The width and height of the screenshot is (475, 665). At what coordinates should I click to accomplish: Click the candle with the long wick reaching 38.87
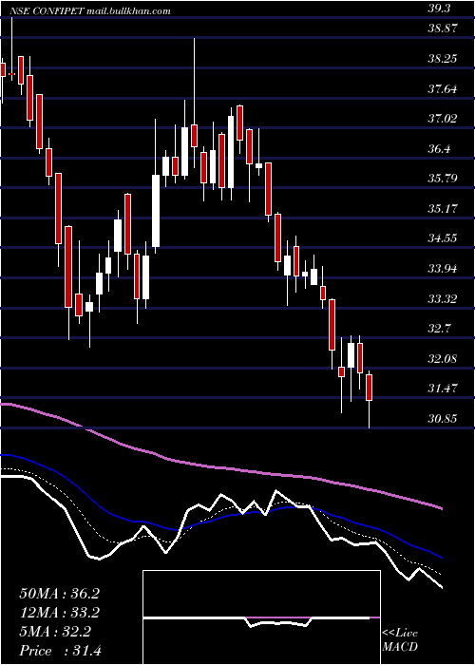coord(195,136)
